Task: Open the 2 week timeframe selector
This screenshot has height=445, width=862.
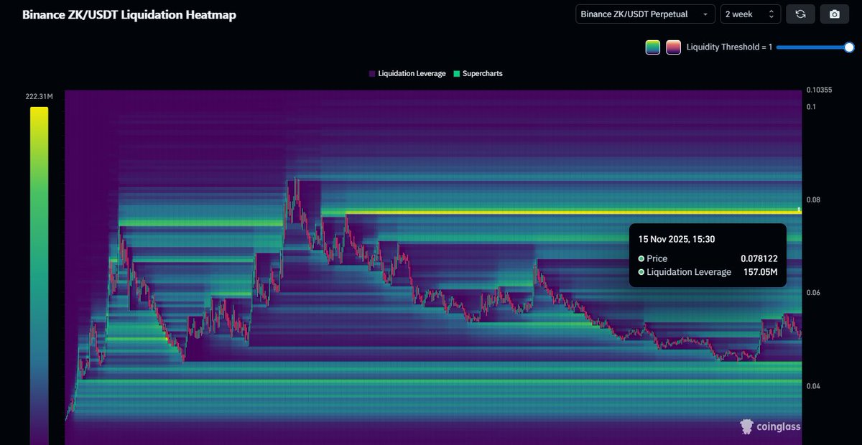Action: [x=750, y=14]
